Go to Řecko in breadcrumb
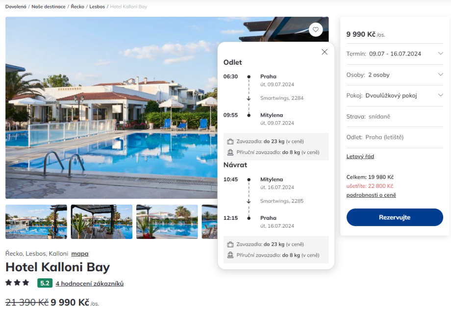Image resolution: width=451 pixels, height=313 pixels. point(77,6)
